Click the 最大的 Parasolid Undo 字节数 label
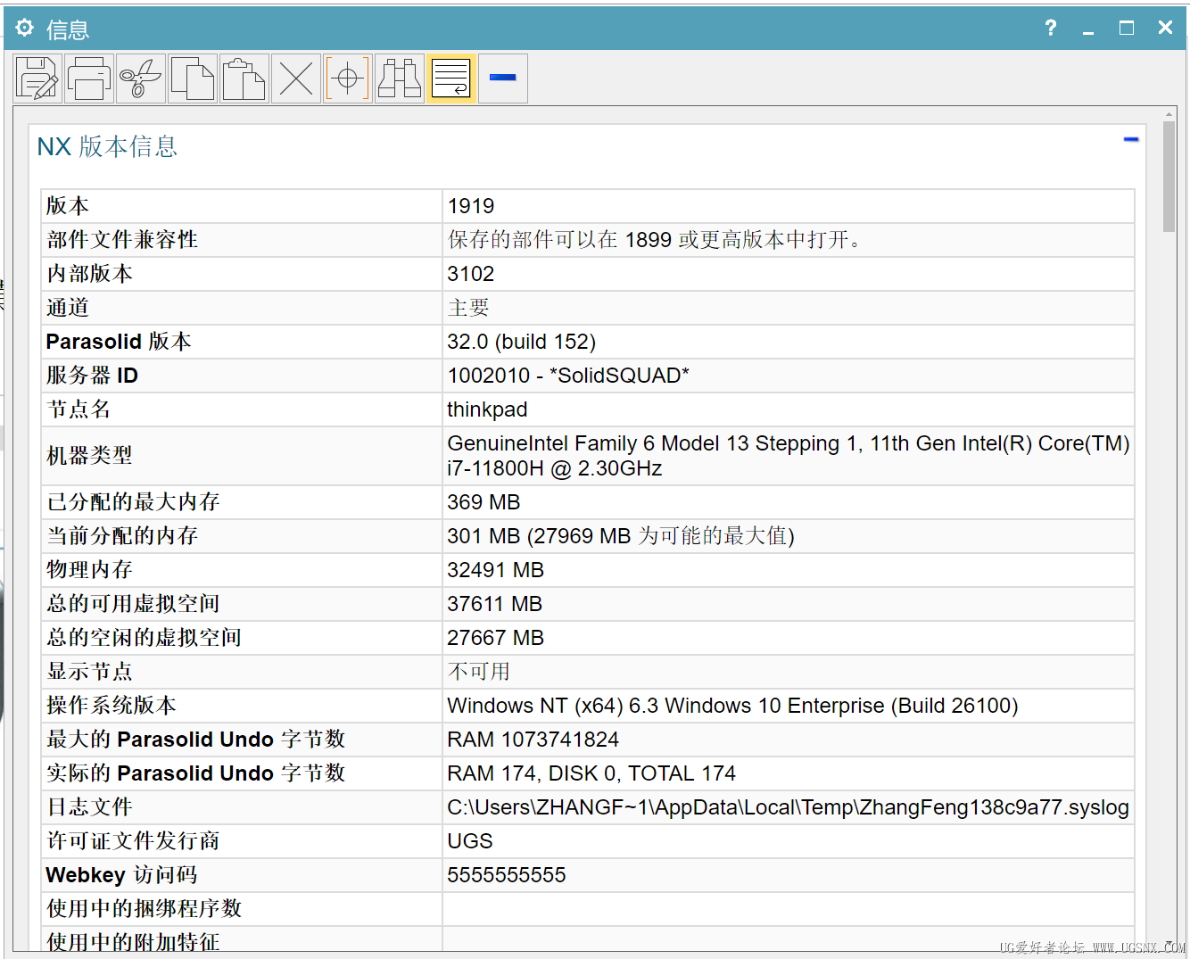Screen dimensions: 1190x959 [x=195, y=740]
